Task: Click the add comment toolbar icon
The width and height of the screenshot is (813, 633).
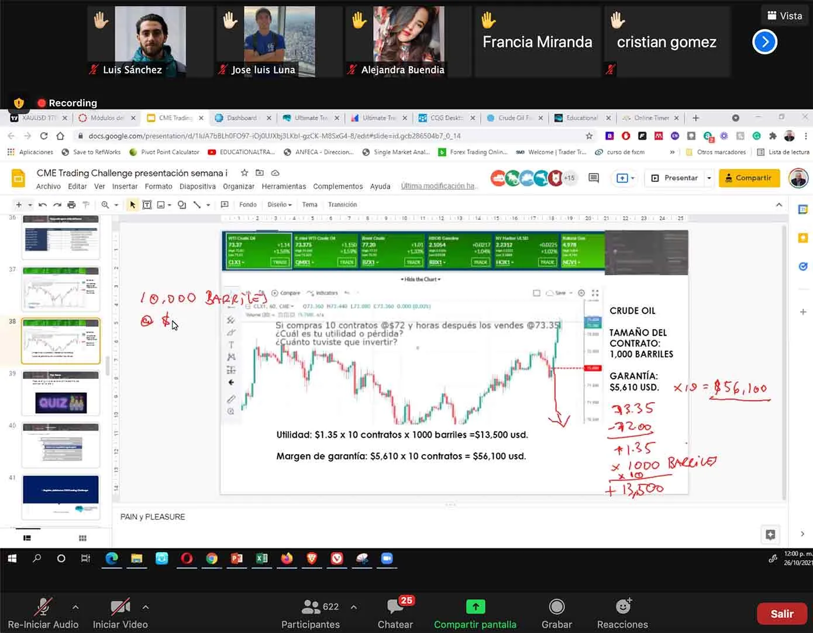Action: tap(225, 205)
